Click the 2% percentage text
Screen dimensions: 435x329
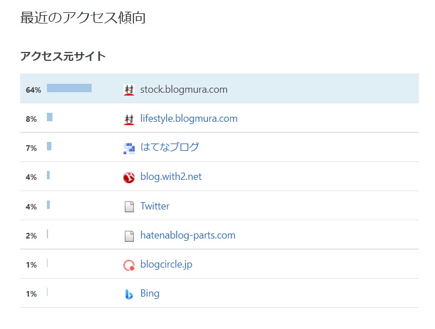pos(31,236)
